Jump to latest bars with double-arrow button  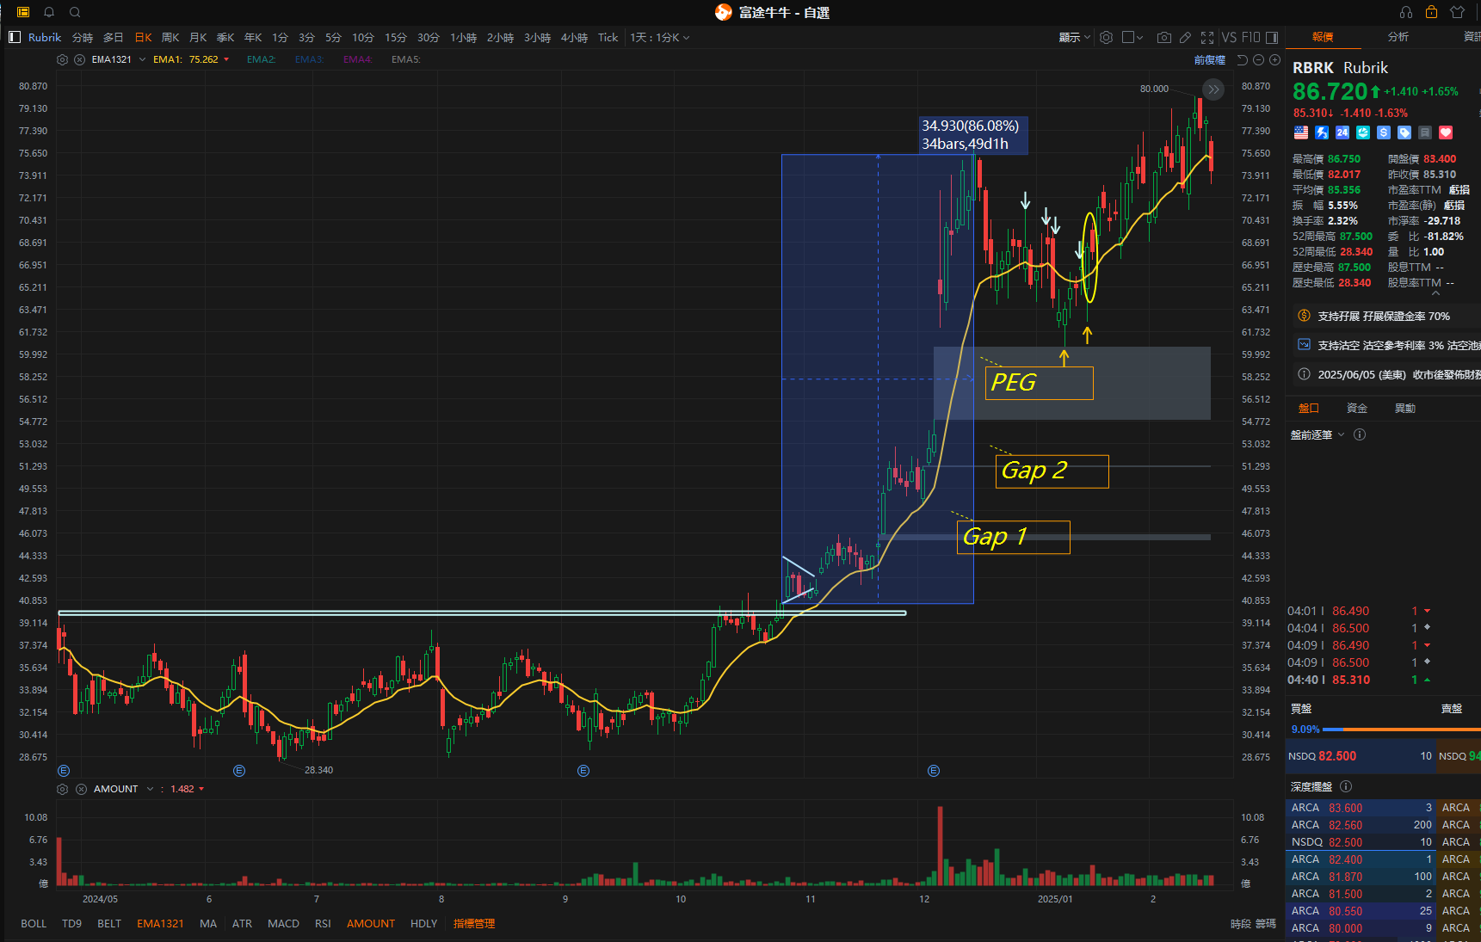click(1213, 89)
